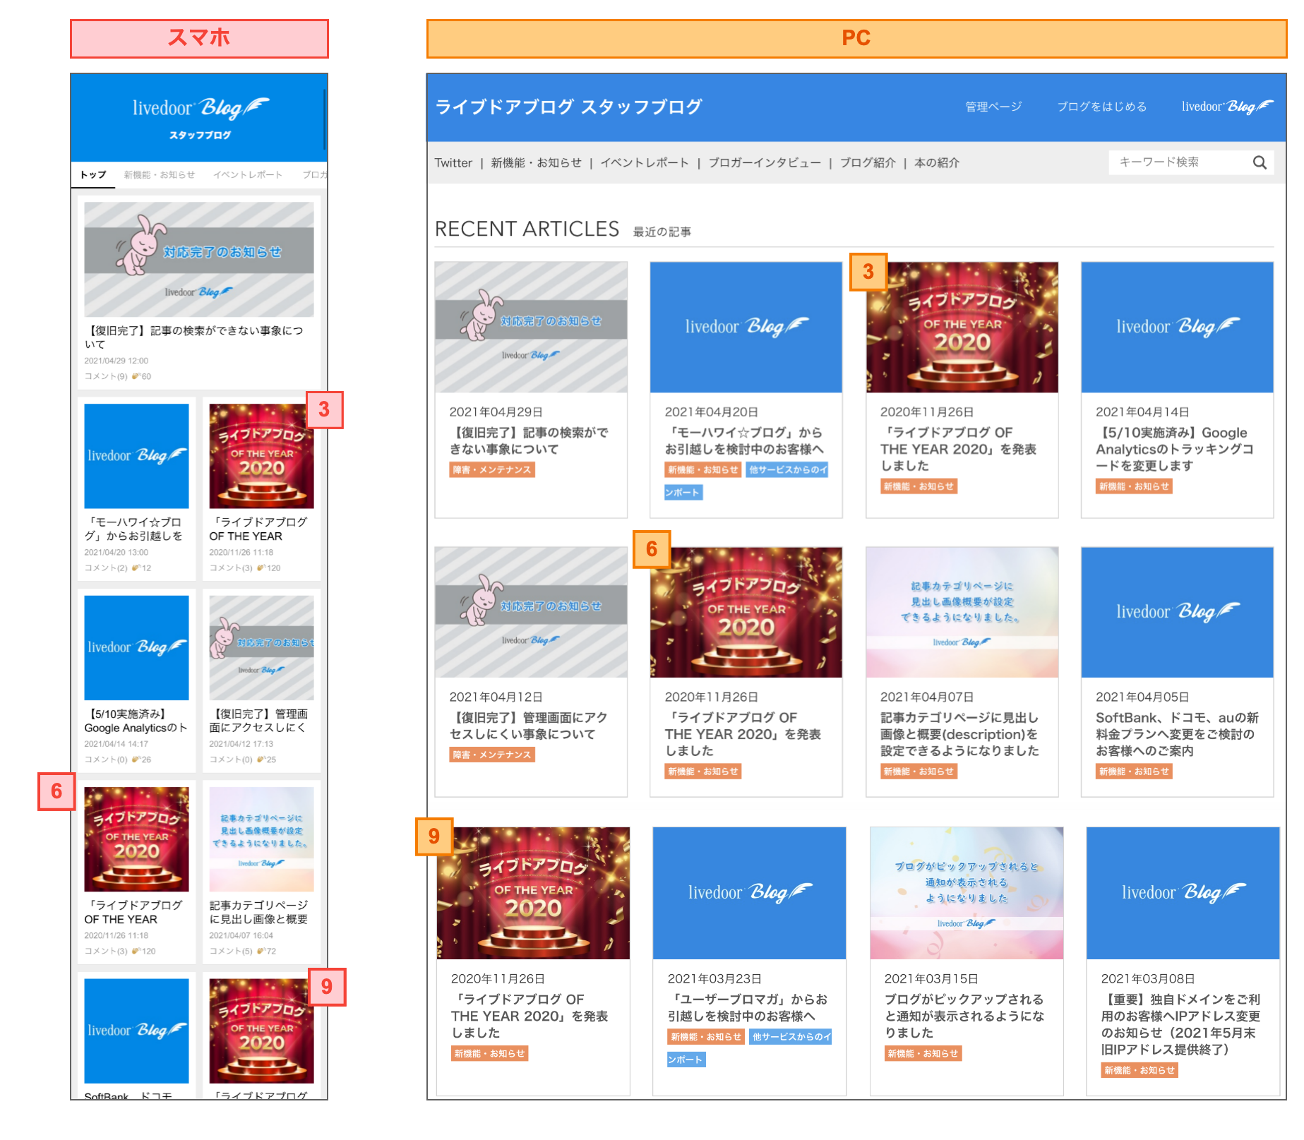Select 本の紹介 in PC navigation bar
The image size is (1304, 1140).
coord(937,163)
